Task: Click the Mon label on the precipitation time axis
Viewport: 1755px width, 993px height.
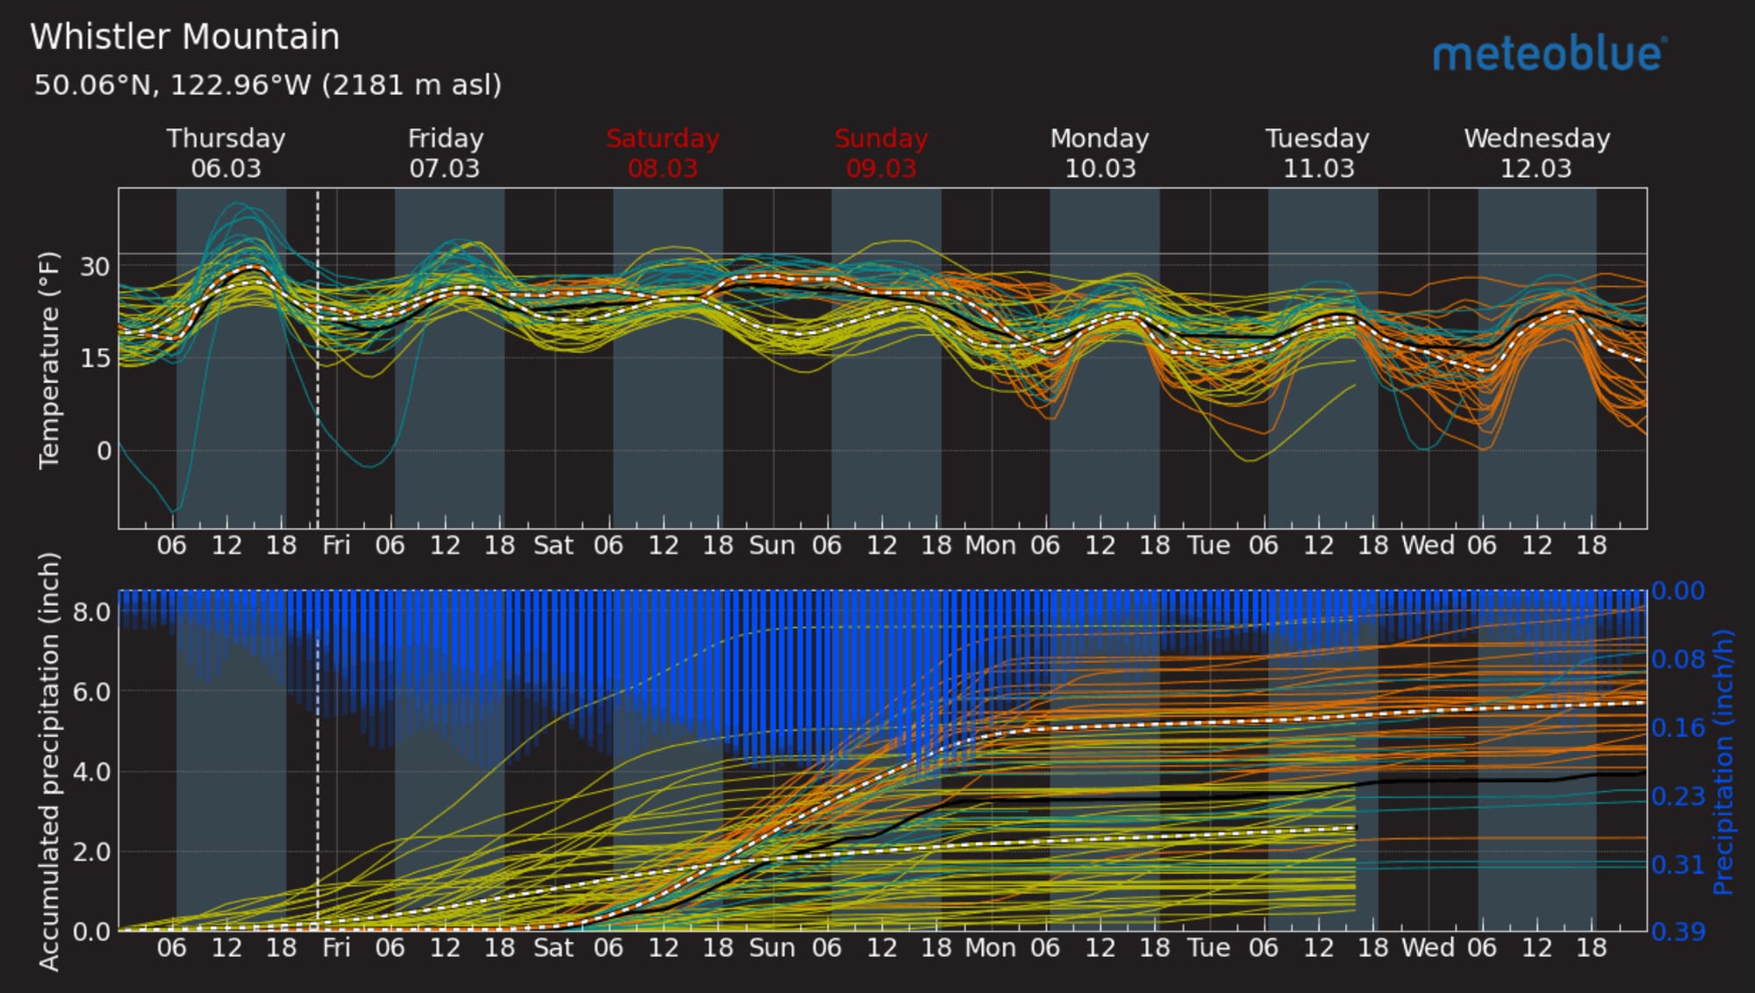Action: pyautogui.click(x=991, y=948)
